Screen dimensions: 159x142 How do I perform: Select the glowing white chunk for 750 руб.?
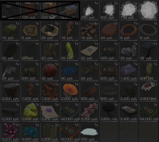click(129, 10)
